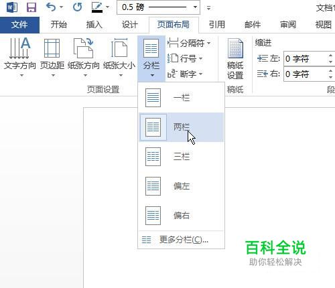
Task: Choose 偏右 right column layout
Action: coord(181,216)
